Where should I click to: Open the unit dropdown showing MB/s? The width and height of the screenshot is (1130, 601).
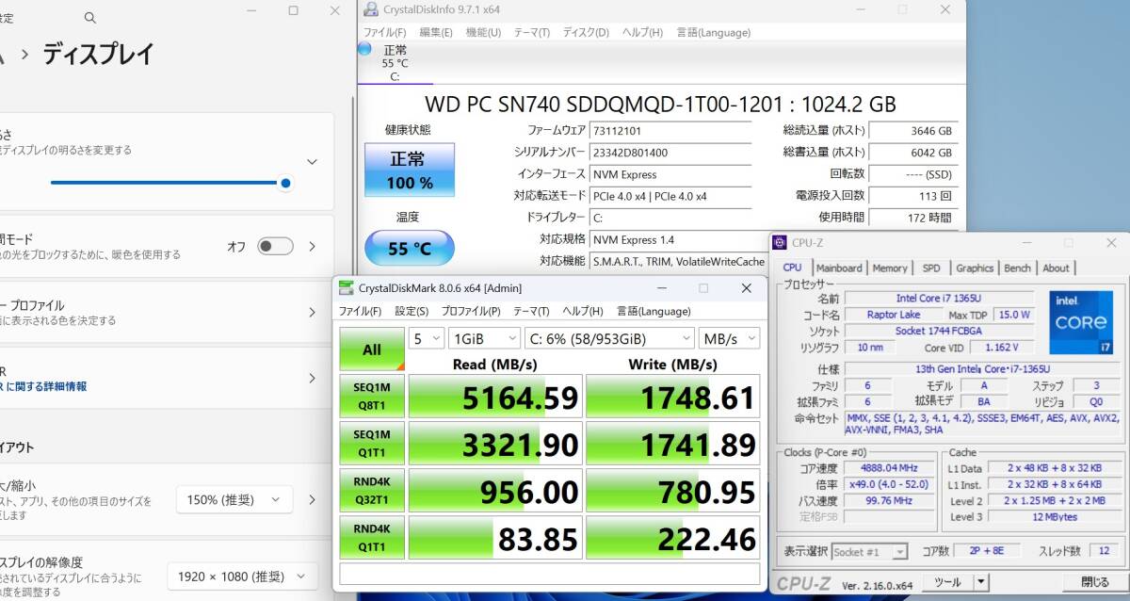tap(729, 338)
